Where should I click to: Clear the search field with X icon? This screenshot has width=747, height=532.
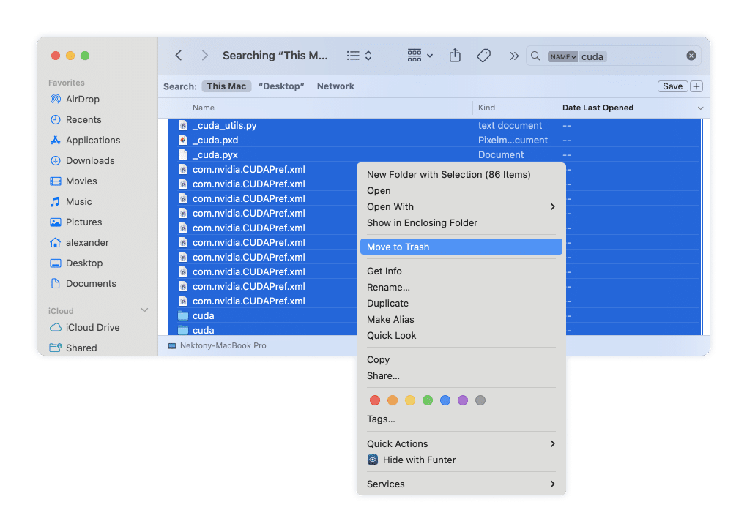coord(691,56)
